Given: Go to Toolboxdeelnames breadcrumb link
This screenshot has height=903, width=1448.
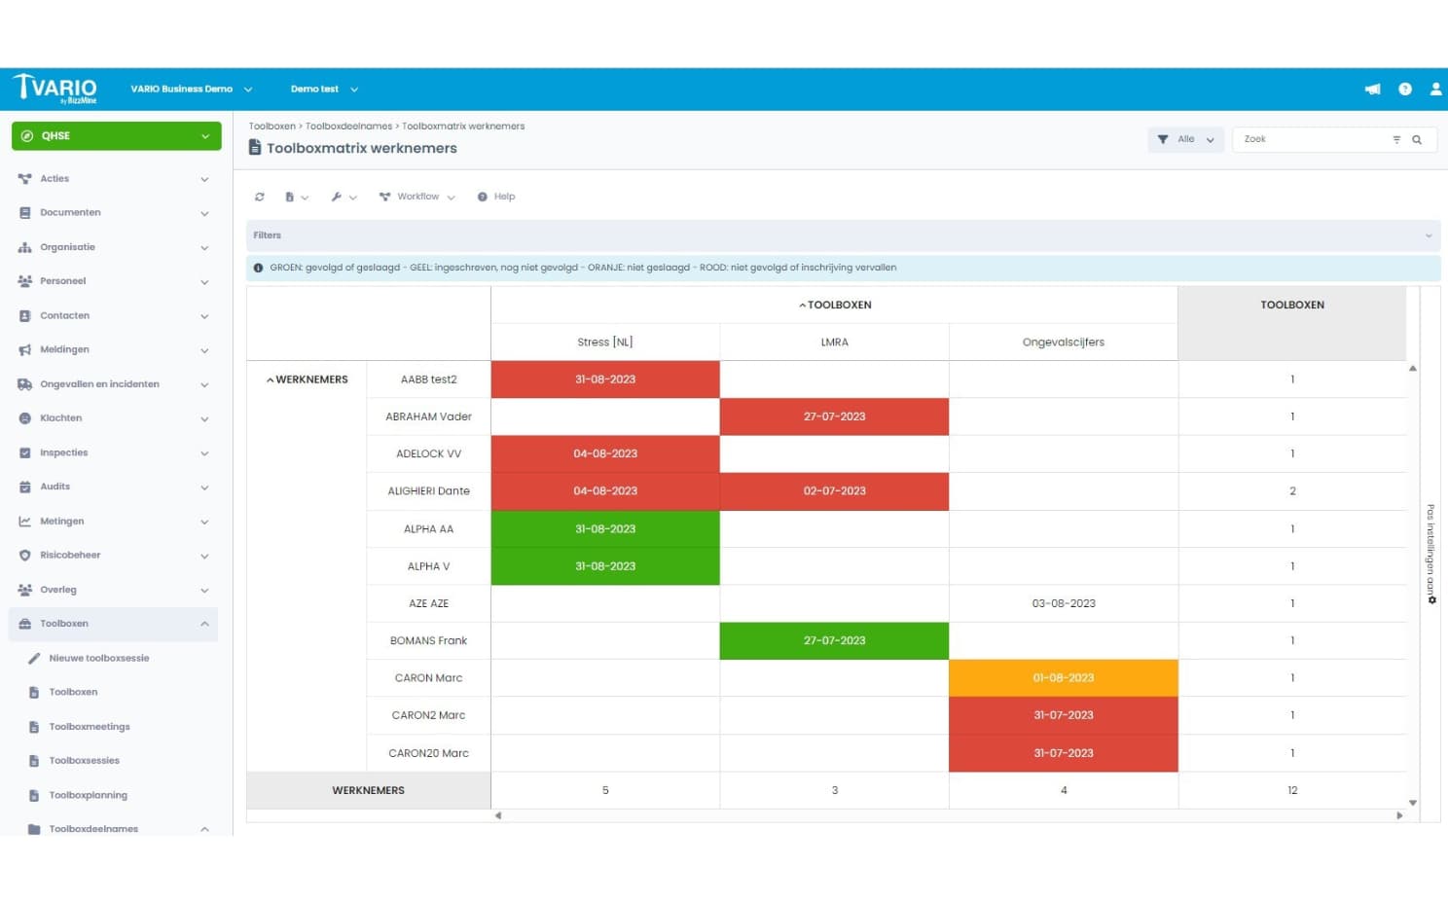Looking at the screenshot, I should [x=348, y=126].
